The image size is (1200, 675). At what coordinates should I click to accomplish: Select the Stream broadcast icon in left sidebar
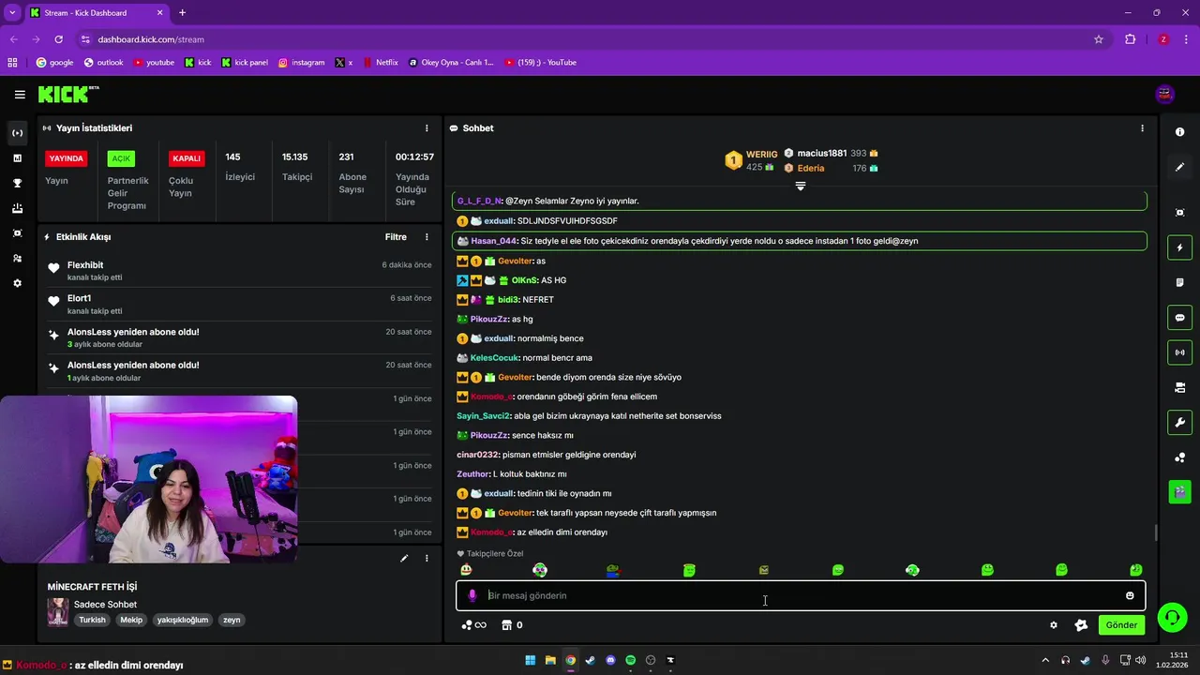17,133
